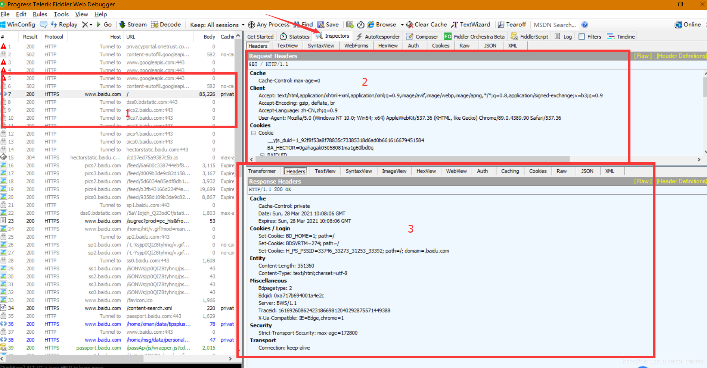Click the Save toolbar button

[x=328, y=25]
